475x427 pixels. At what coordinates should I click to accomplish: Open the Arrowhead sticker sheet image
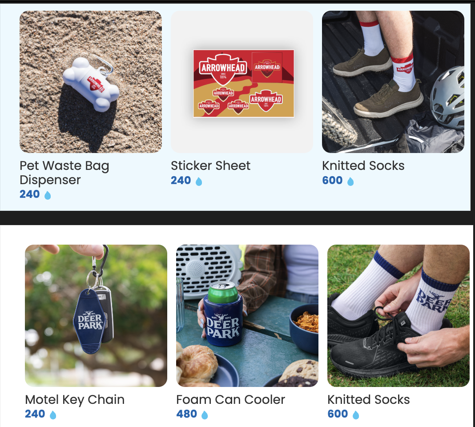(242, 82)
